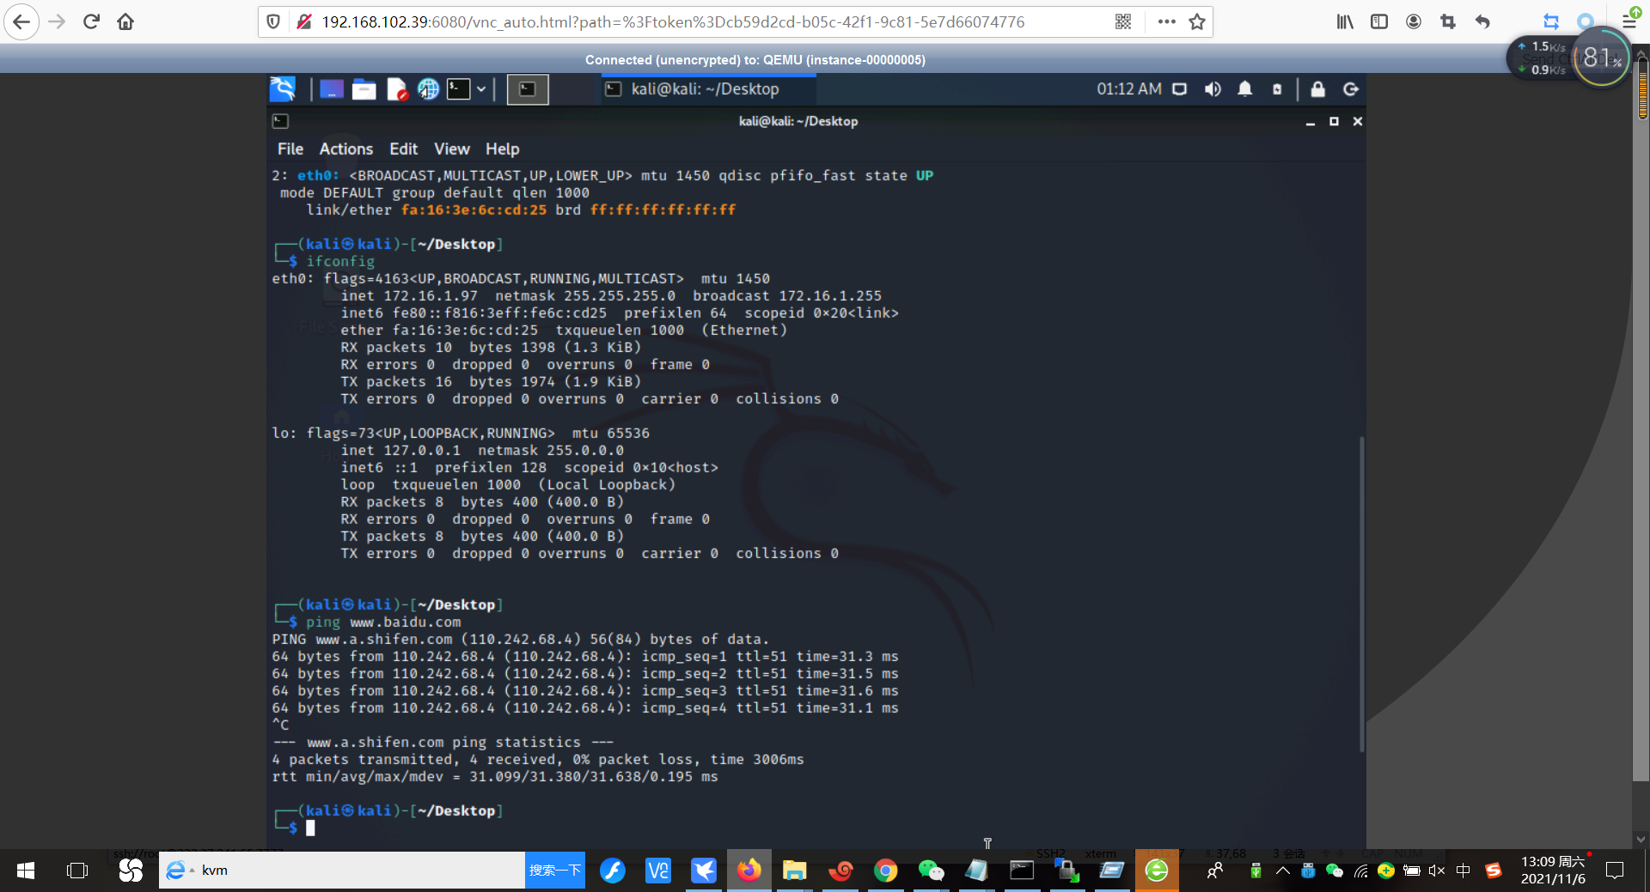Open File Explorer from Windows taskbar
Viewport: 1650px width, 892px height.
pos(794,871)
